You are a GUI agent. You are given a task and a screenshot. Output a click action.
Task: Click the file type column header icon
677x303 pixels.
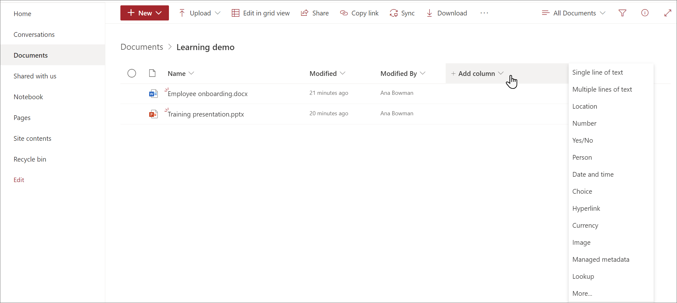pyautogui.click(x=152, y=73)
